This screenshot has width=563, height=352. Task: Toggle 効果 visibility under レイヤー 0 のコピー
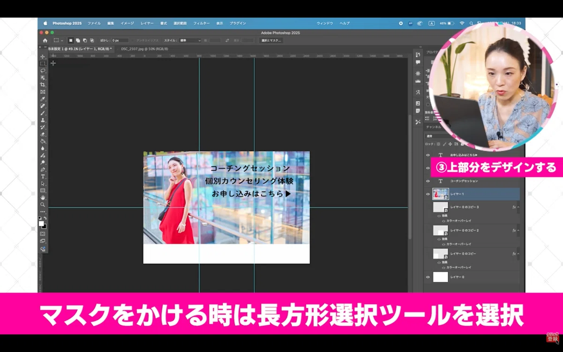(439, 262)
